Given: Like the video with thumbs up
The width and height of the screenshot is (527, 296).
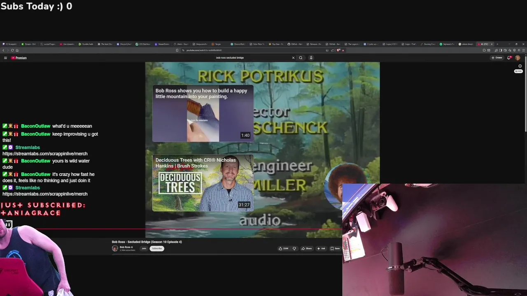Looking at the screenshot, I should coord(284,248).
